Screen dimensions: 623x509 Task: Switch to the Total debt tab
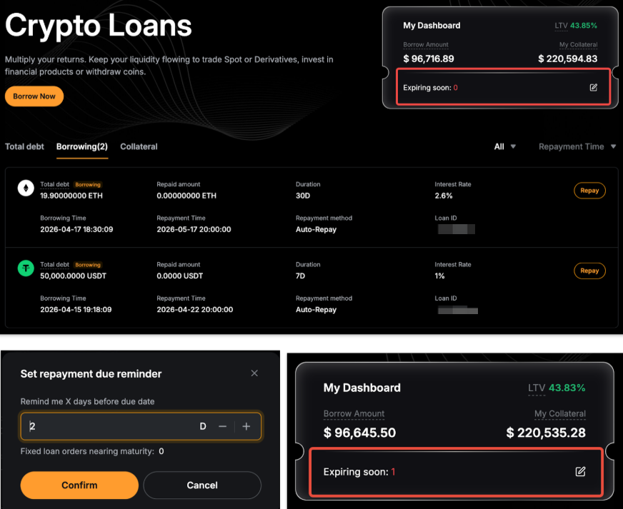coord(24,146)
